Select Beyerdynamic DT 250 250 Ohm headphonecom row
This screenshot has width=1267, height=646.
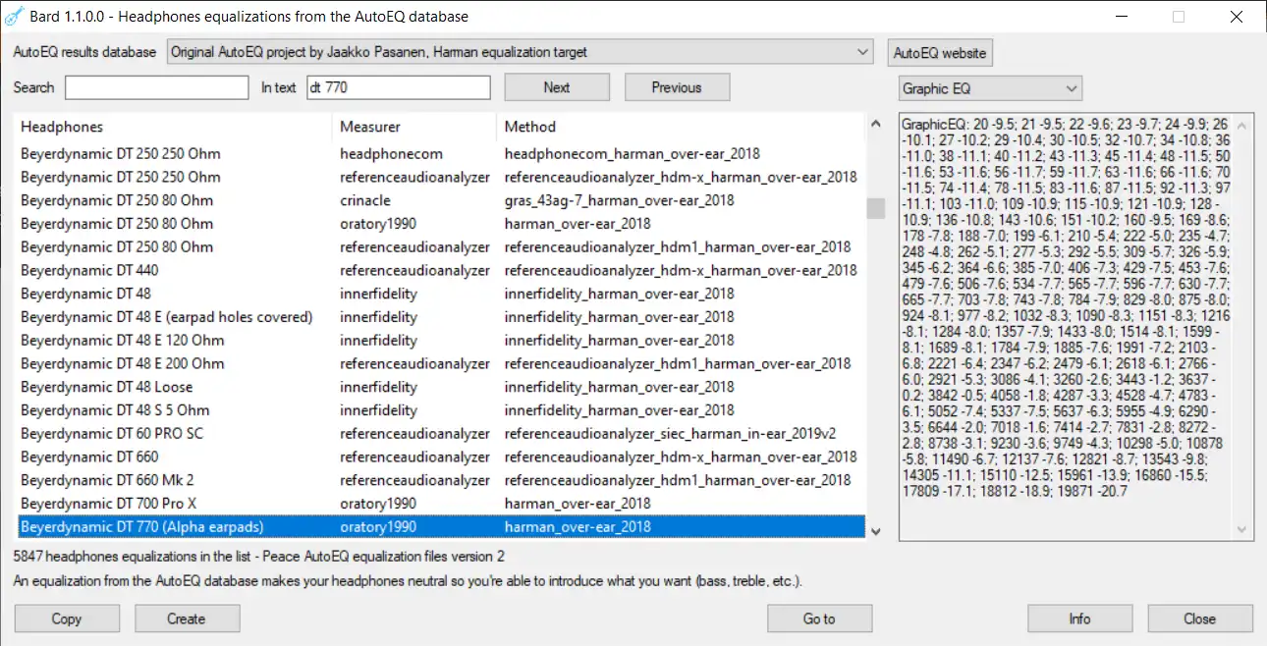(x=440, y=153)
